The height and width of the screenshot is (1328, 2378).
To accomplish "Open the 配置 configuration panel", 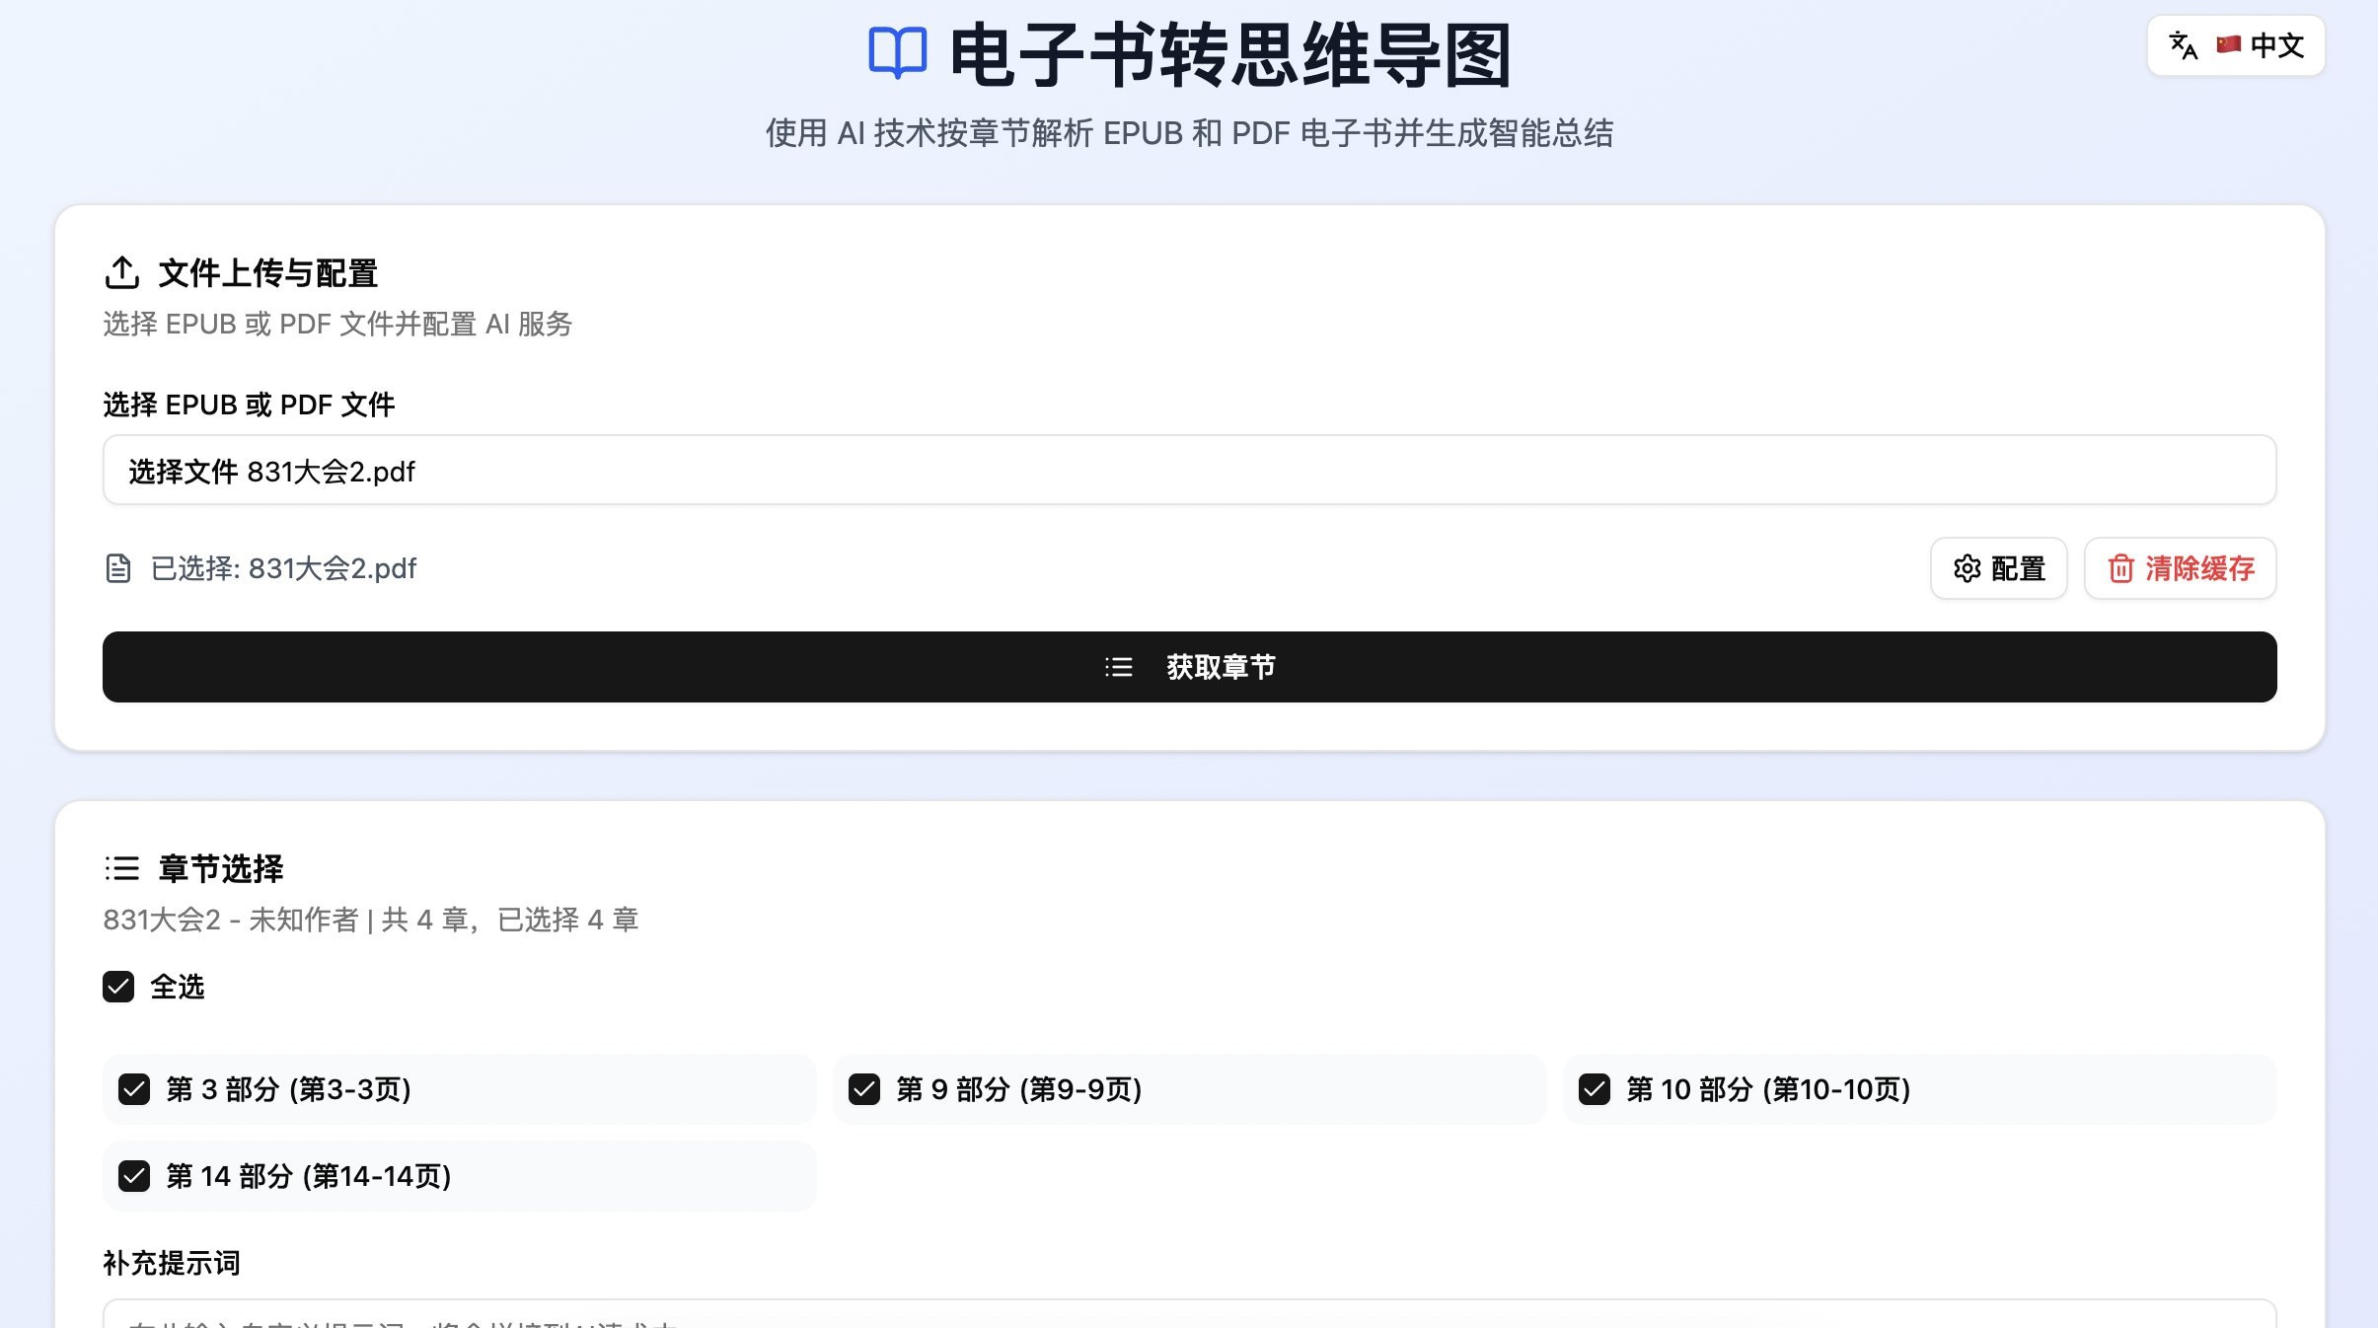I will click(2000, 569).
